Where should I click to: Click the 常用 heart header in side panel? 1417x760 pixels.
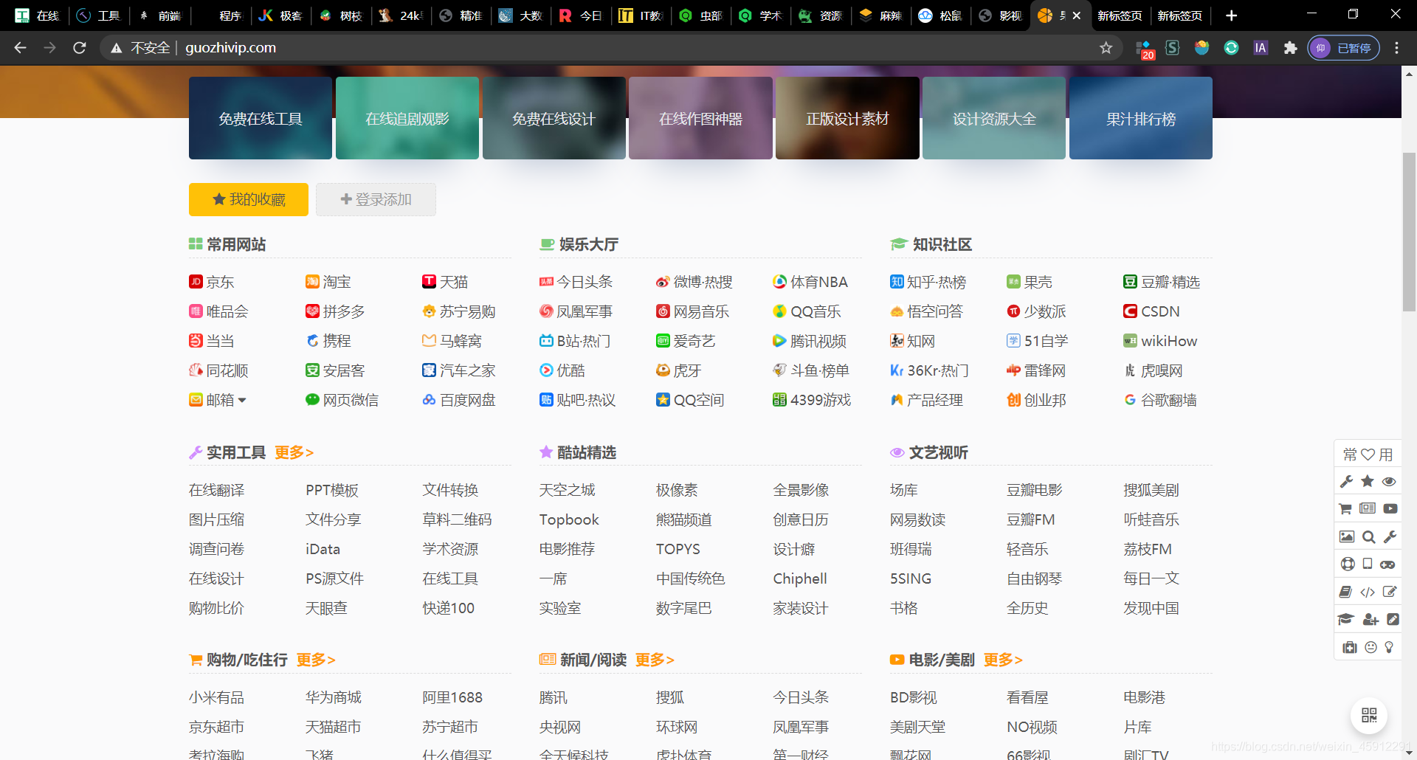1368,455
